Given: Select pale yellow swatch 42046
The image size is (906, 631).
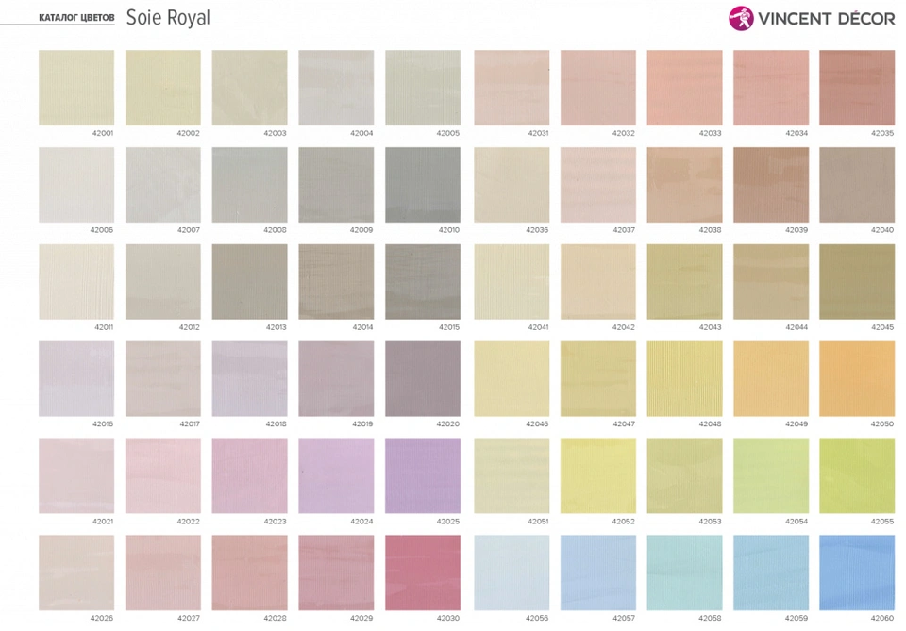Looking at the screenshot, I should point(512,379).
